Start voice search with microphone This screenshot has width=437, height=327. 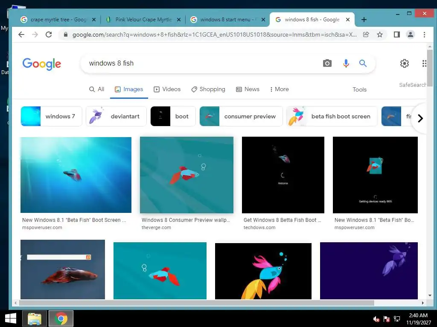click(x=346, y=63)
